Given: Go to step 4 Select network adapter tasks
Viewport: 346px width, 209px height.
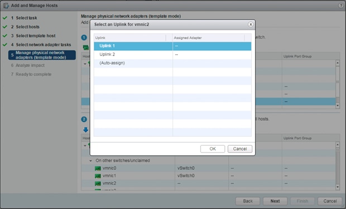Looking at the screenshot, I should [41, 45].
